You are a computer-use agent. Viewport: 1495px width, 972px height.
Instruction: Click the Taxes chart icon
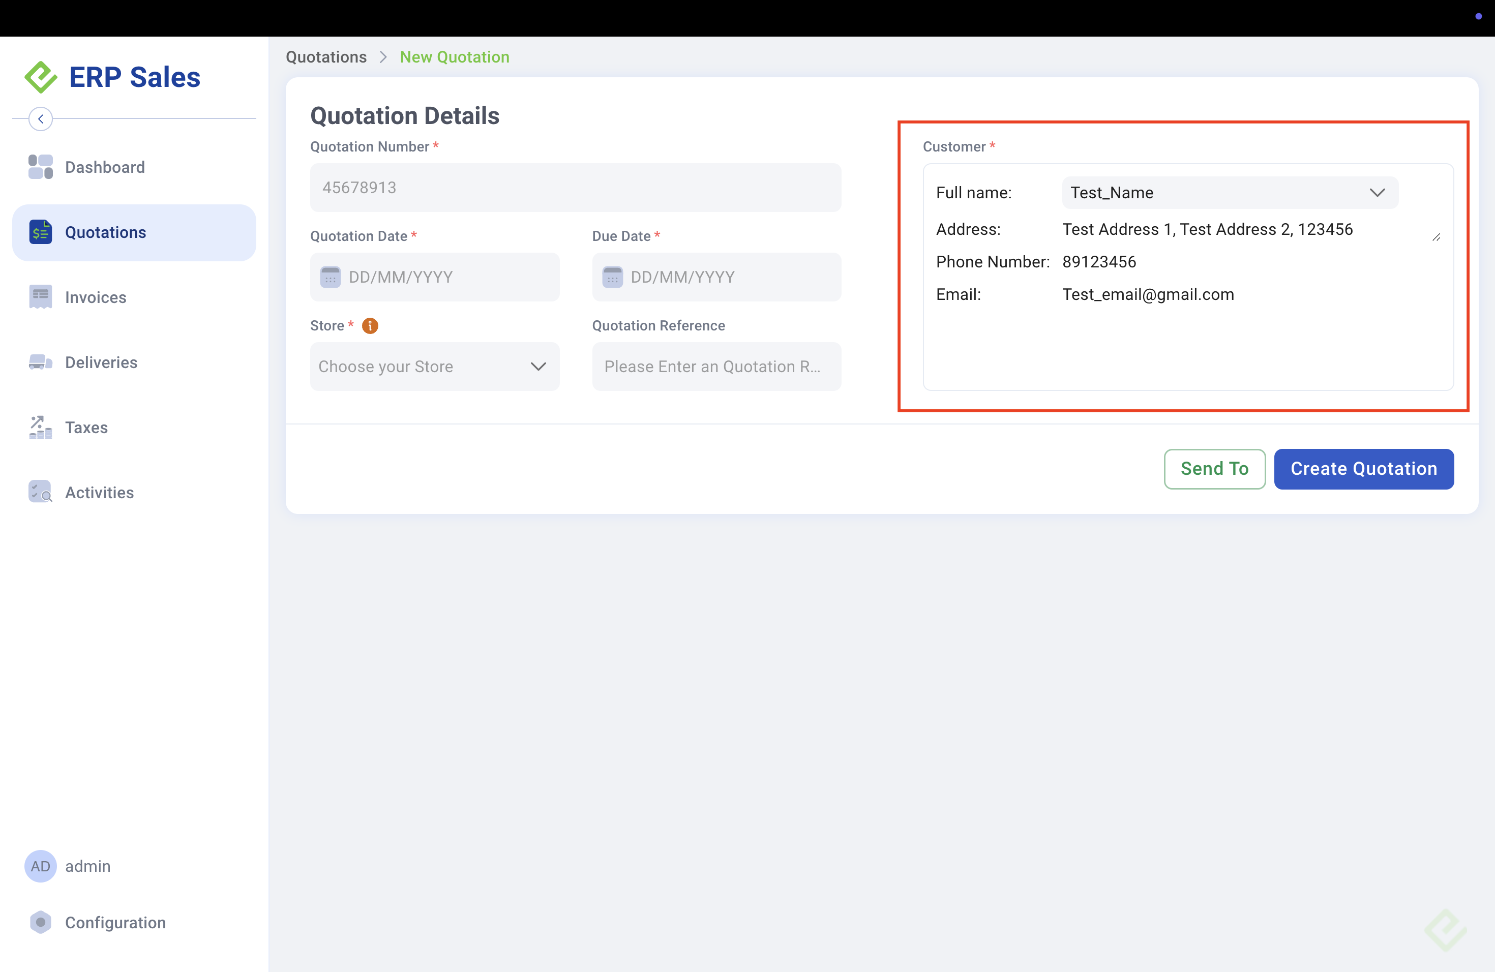(41, 428)
